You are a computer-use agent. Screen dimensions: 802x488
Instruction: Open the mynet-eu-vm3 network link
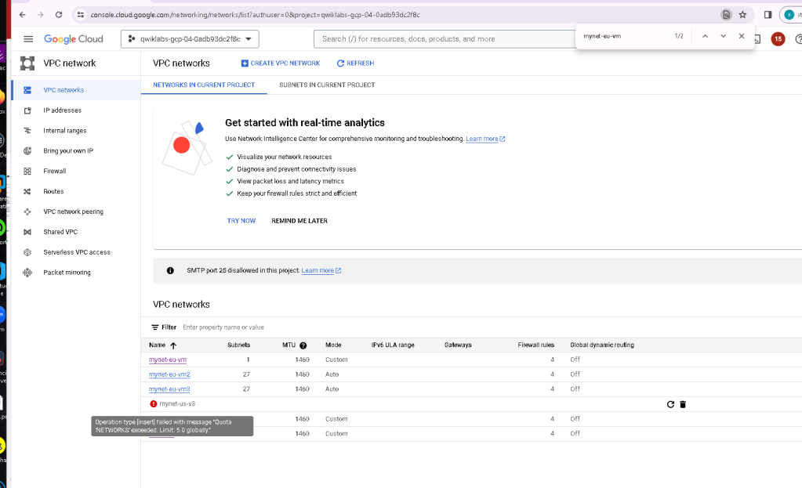pos(169,389)
